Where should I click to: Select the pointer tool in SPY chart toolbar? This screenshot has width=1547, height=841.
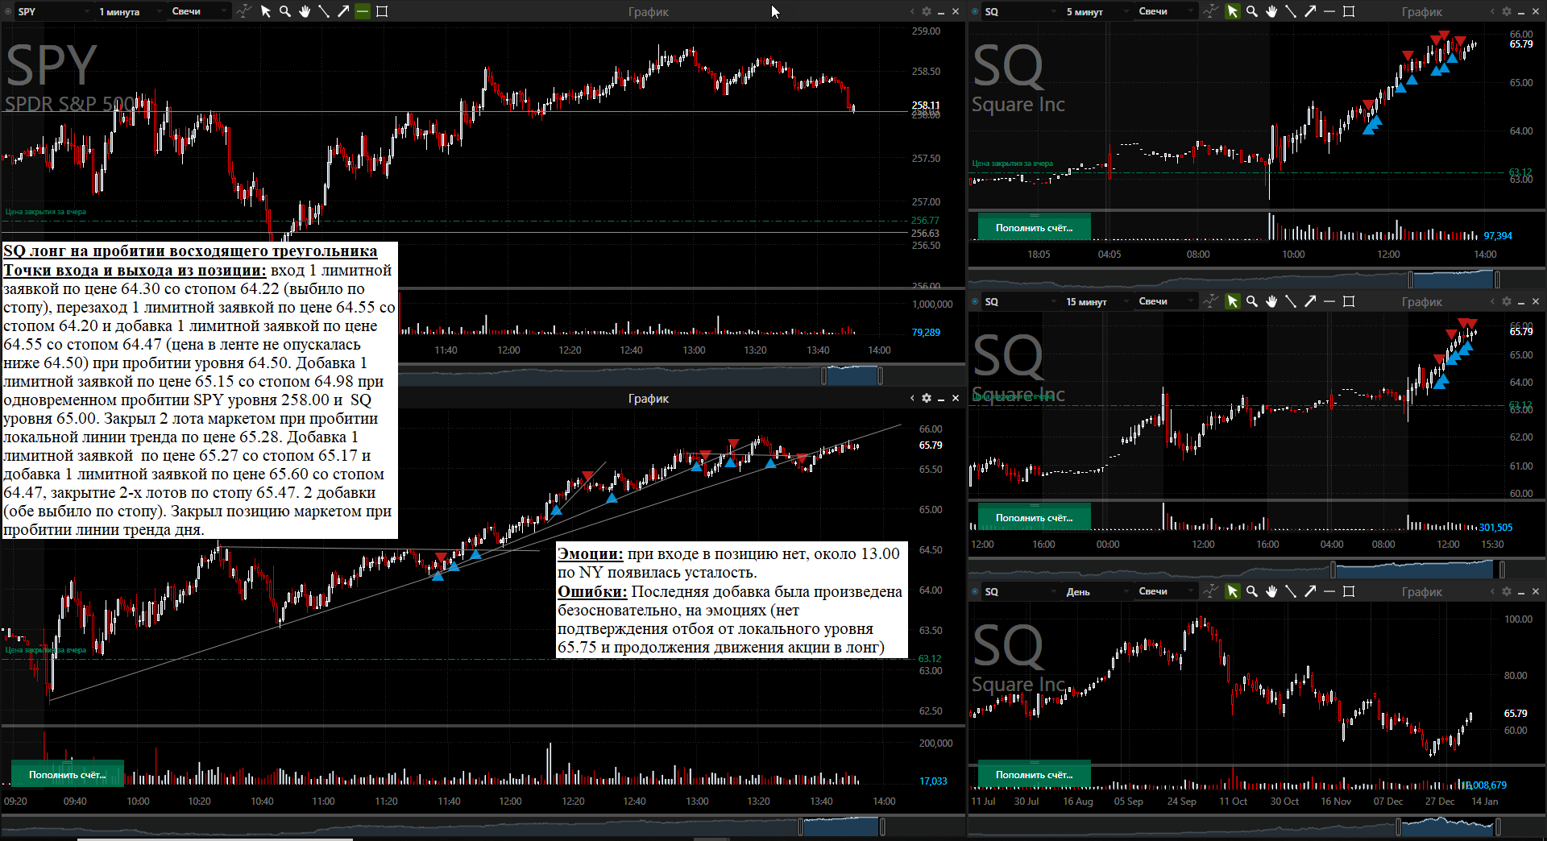pos(266,11)
